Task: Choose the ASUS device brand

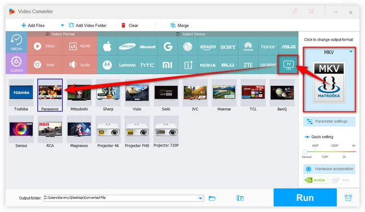Action: pyautogui.click(x=288, y=46)
